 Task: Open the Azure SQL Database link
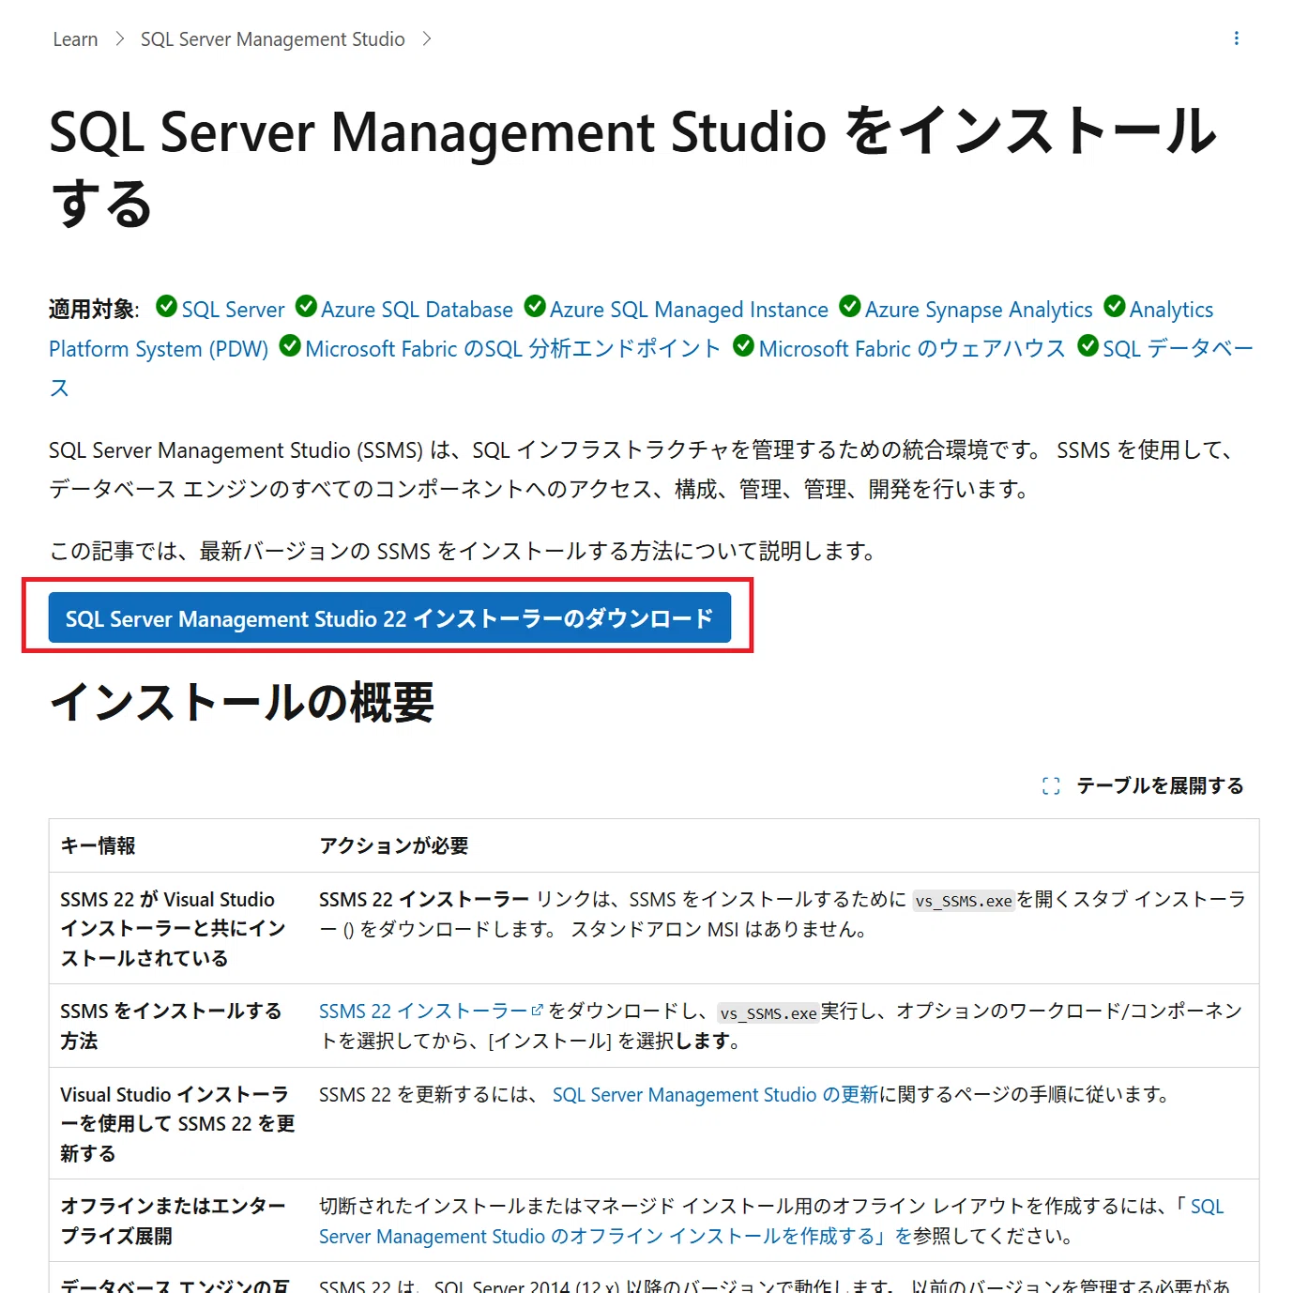click(x=417, y=310)
